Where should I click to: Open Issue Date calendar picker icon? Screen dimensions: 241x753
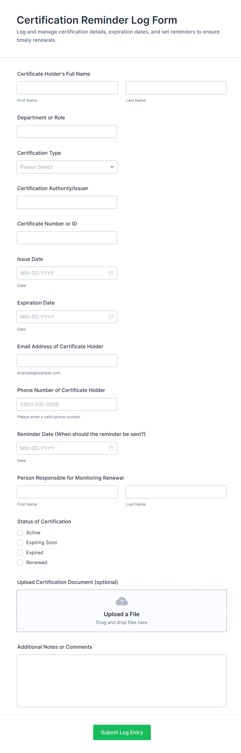click(111, 273)
